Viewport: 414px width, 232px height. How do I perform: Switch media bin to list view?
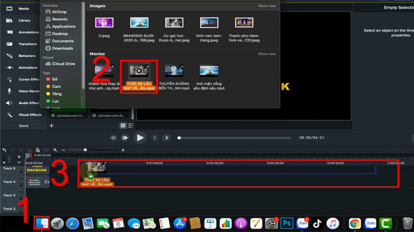click(x=131, y=125)
